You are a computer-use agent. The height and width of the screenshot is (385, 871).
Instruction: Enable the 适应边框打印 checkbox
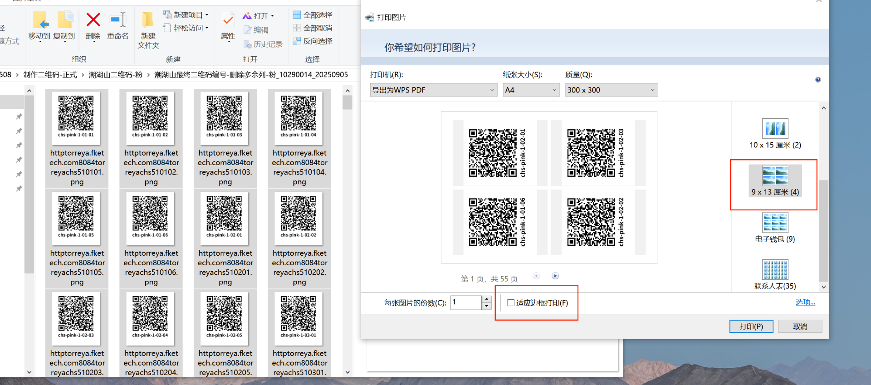coord(511,303)
